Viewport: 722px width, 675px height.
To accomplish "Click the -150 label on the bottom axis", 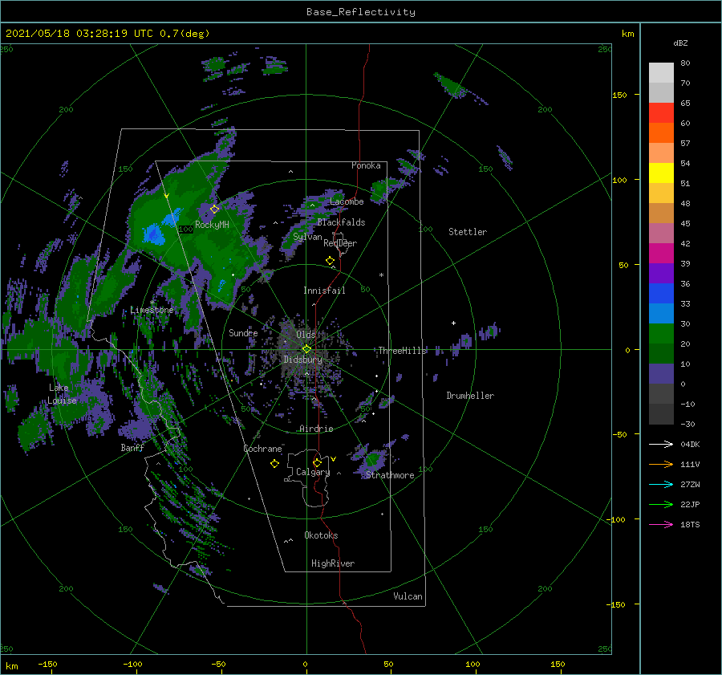I will (47, 664).
